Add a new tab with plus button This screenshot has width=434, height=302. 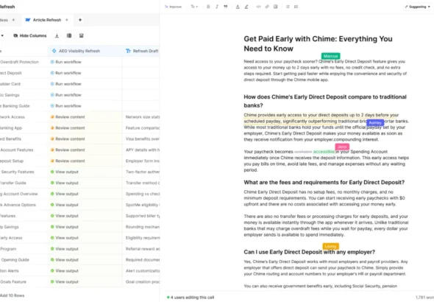click(x=80, y=20)
